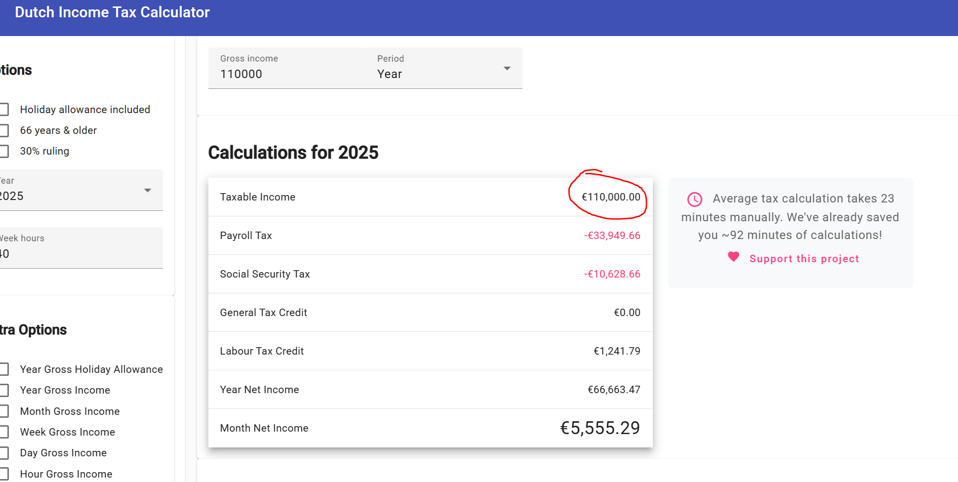Click the Dutch Income Tax Calculator title
This screenshot has height=482, width=958.
112,12
